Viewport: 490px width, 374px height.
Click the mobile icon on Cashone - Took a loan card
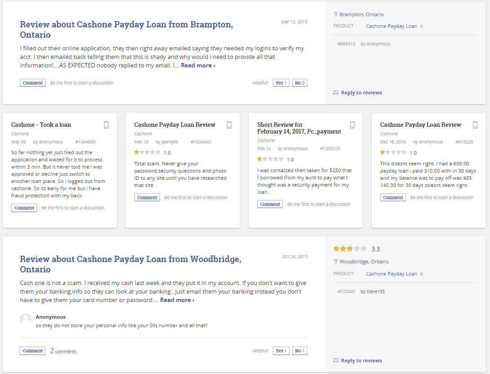coord(106,125)
